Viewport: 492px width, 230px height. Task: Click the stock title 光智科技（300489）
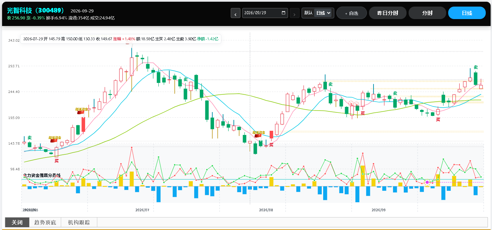[x=36, y=11]
